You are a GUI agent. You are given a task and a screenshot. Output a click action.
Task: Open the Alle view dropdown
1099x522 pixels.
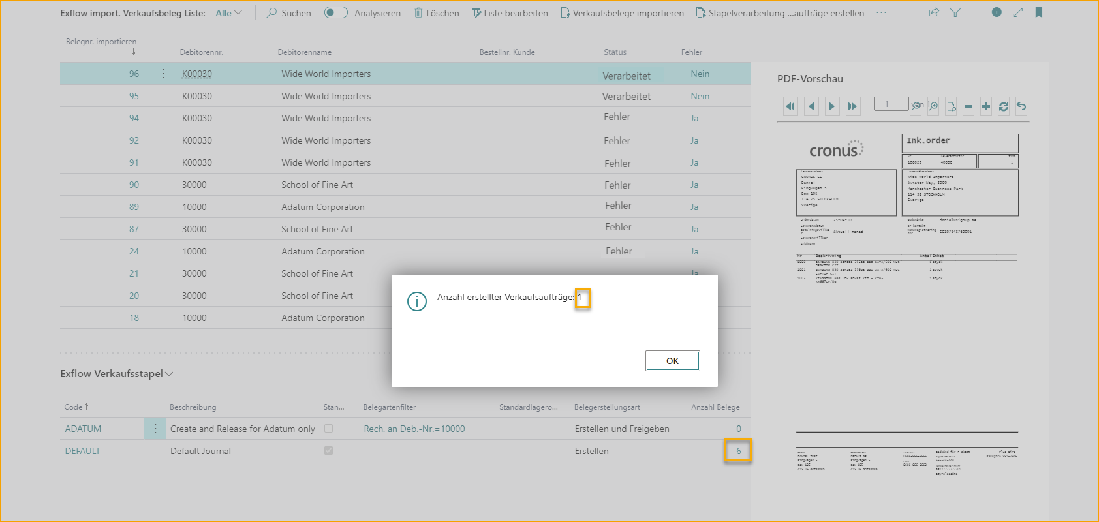(228, 13)
